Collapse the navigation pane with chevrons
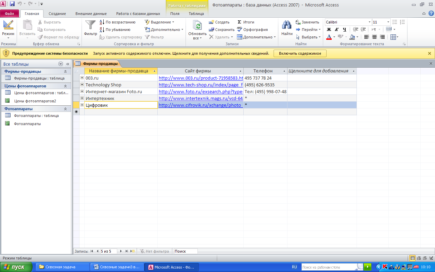 click(68, 64)
